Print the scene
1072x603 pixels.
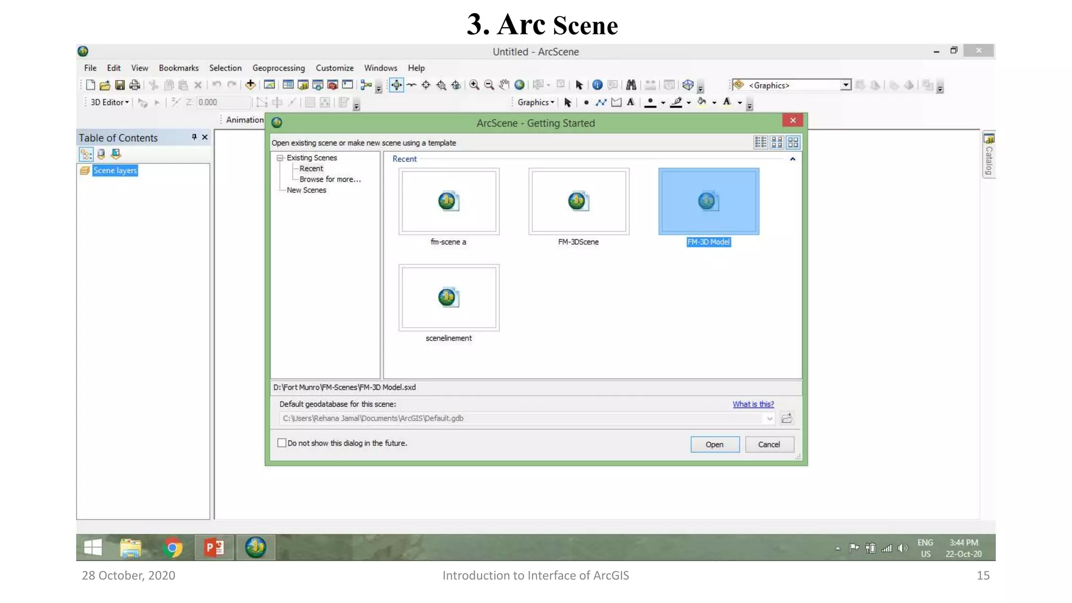[135, 85]
